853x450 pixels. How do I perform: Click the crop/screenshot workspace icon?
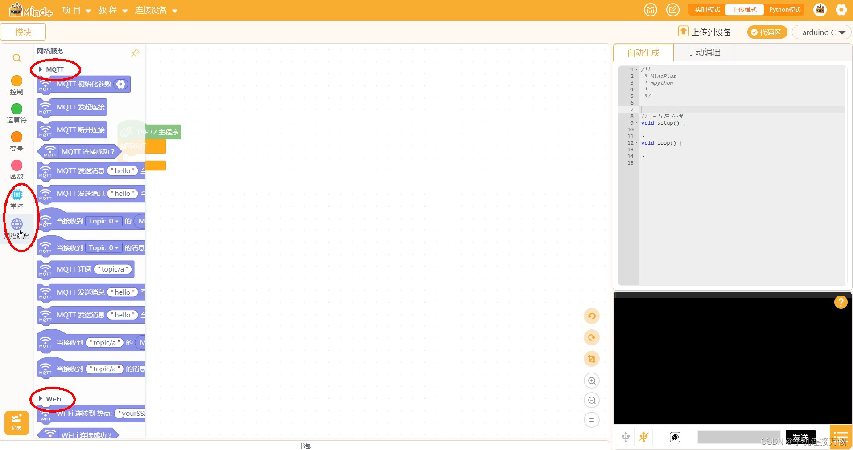point(591,359)
